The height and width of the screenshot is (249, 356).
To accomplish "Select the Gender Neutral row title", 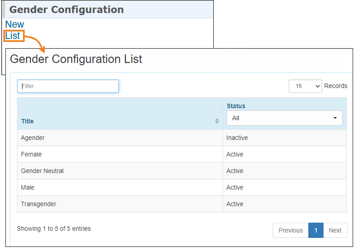I will point(42,171).
